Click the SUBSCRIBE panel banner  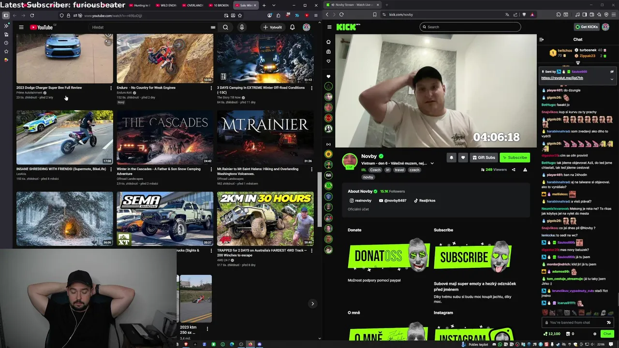pyautogui.click(x=473, y=256)
